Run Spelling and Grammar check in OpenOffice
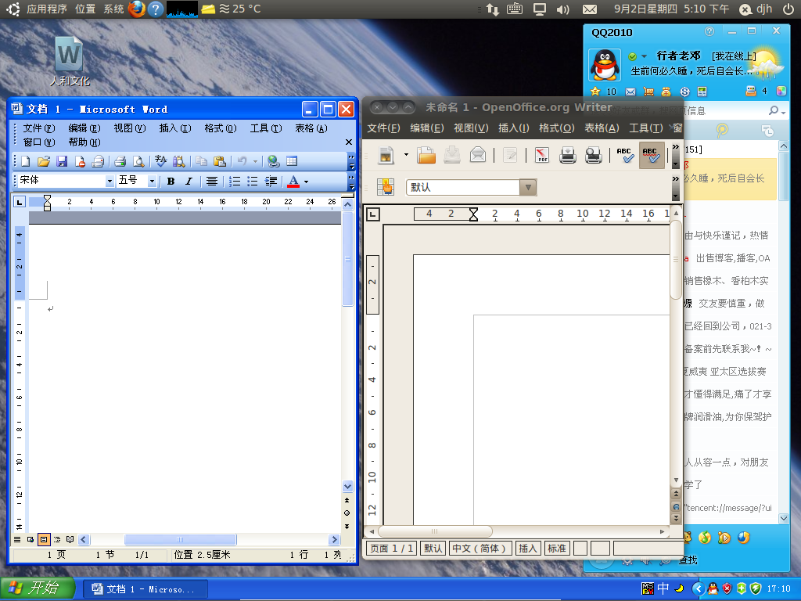Image resolution: width=801 pixels, height=601 pixels. (625, 155)
